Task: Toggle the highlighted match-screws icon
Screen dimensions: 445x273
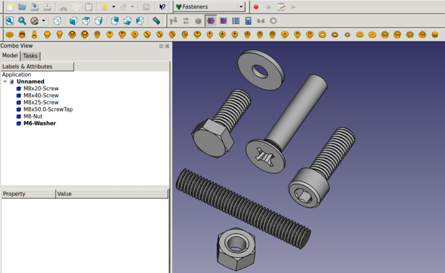Action: point(210,21)
